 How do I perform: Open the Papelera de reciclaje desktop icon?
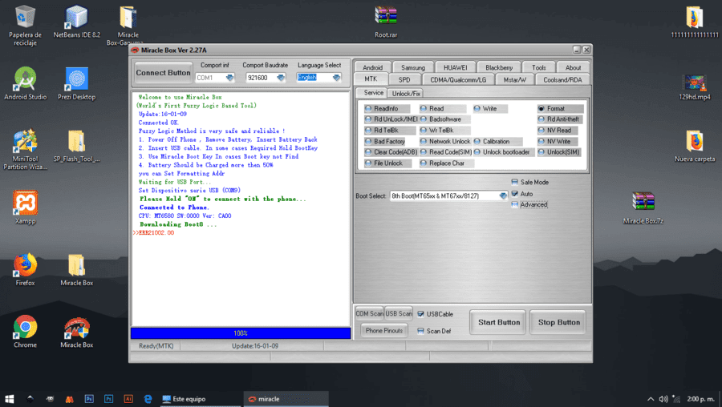(x=25, y=26)
